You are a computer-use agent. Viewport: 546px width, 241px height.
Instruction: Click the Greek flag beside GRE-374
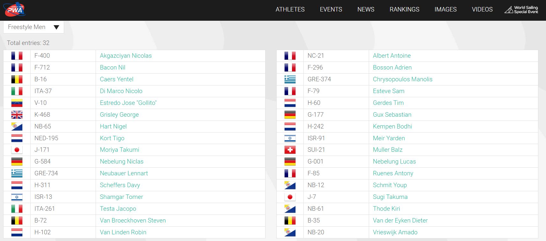pos(290,79)
